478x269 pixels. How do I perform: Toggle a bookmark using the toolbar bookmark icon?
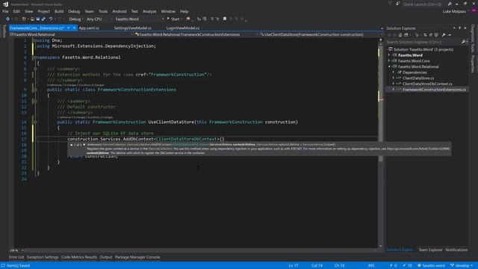[225, 19]
